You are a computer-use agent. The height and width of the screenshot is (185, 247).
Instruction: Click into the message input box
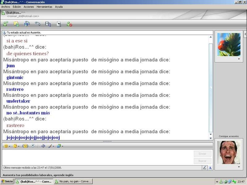click(x=98, y=157)
